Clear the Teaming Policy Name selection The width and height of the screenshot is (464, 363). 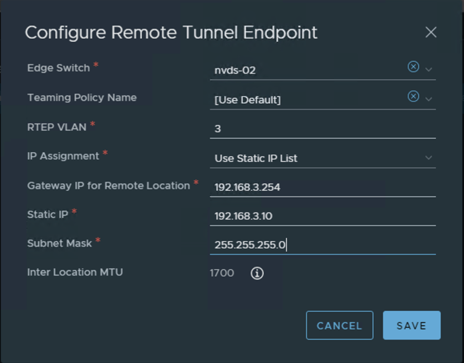(x=413, y=97)
